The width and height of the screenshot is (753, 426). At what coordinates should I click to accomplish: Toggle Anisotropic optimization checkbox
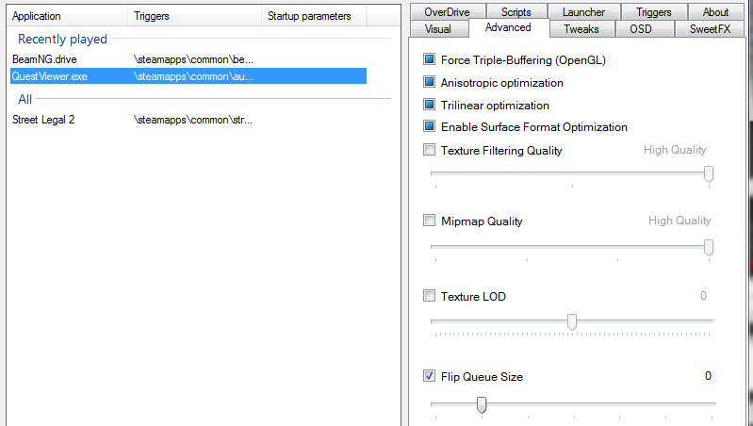pyautogui.click(x=430, y=83)
